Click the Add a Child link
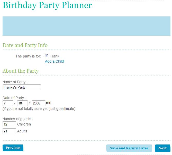This screenshot has height=155, width=172. point(54,61)
